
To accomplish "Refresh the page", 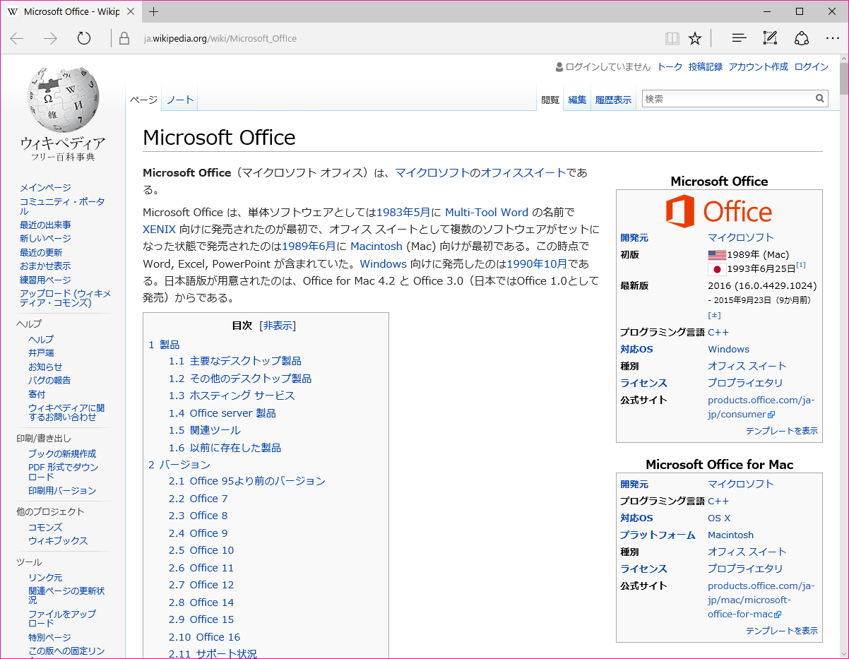I will (x=84, y=38).
